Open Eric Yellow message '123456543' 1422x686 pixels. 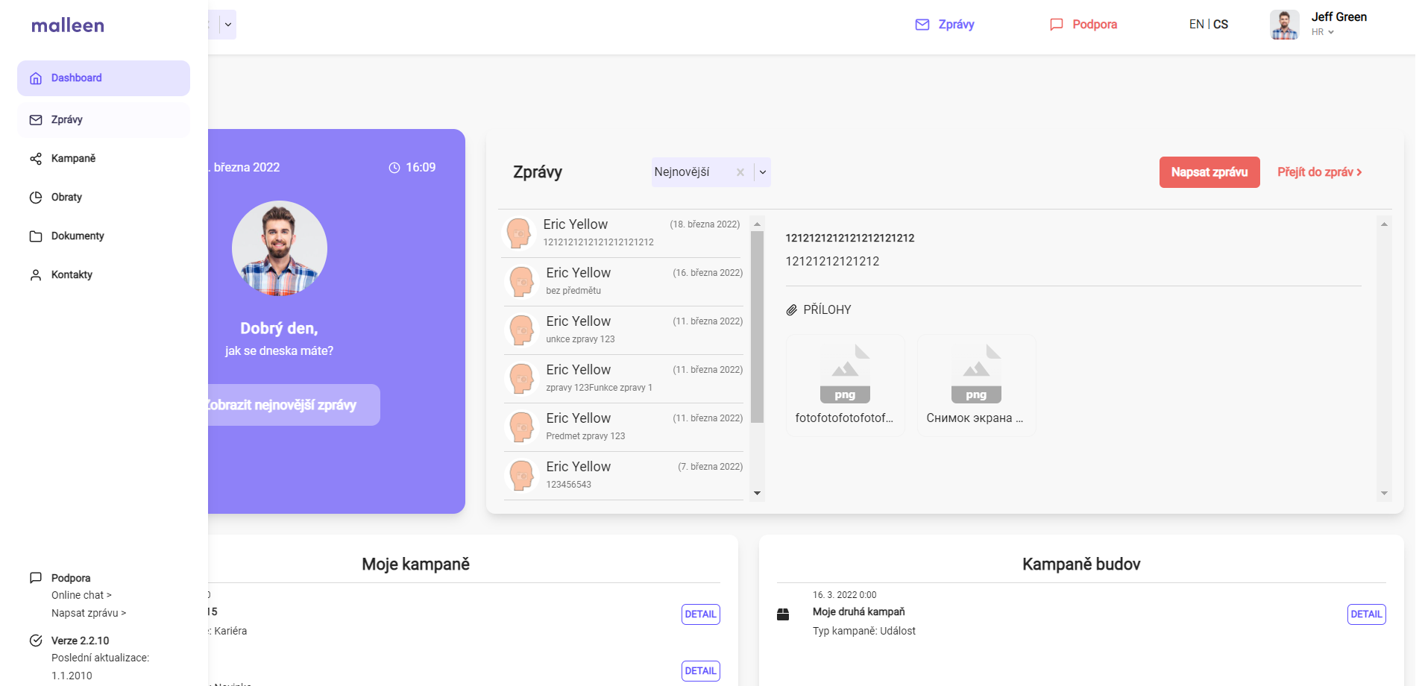point(623,476)
